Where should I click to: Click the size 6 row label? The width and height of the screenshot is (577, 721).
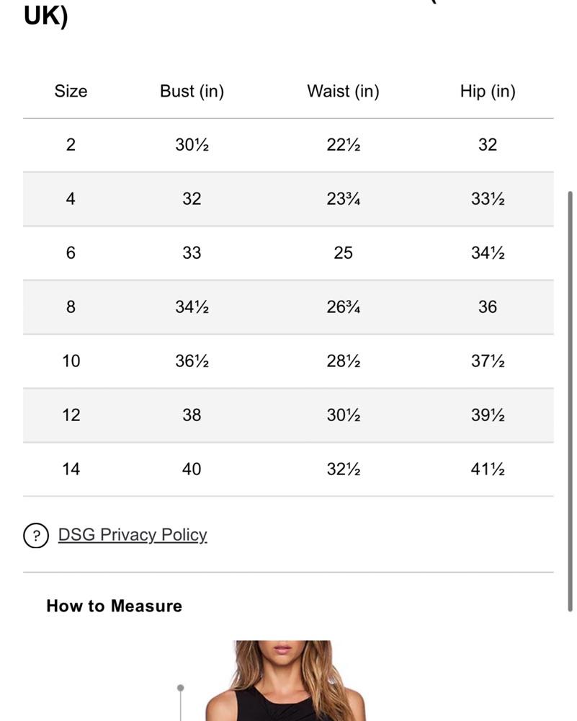pos(71,253)
